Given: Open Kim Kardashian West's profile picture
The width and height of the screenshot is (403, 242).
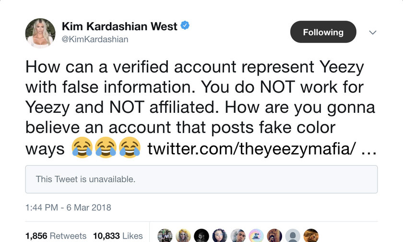Looking at the screenshot, I should click(x=40, y=33).
